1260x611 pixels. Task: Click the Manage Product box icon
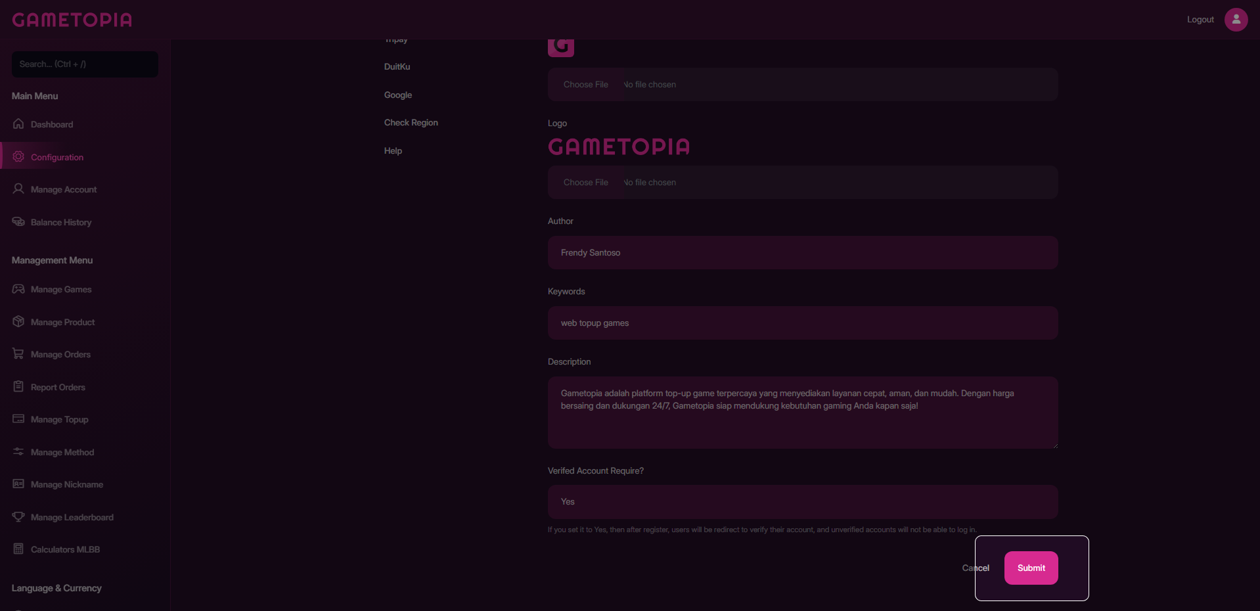pyautogui.click(x=18, y=321)
